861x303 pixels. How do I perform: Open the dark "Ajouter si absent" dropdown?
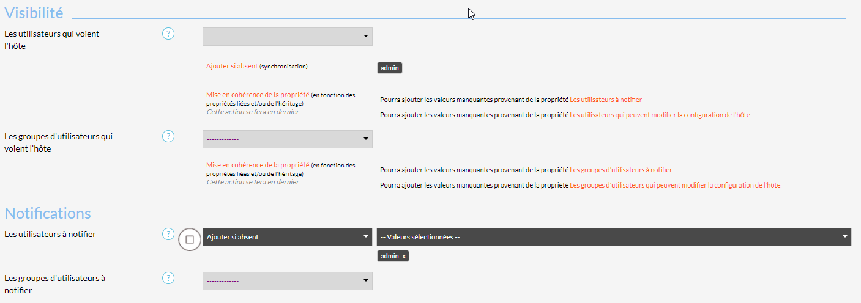[287, 237]
